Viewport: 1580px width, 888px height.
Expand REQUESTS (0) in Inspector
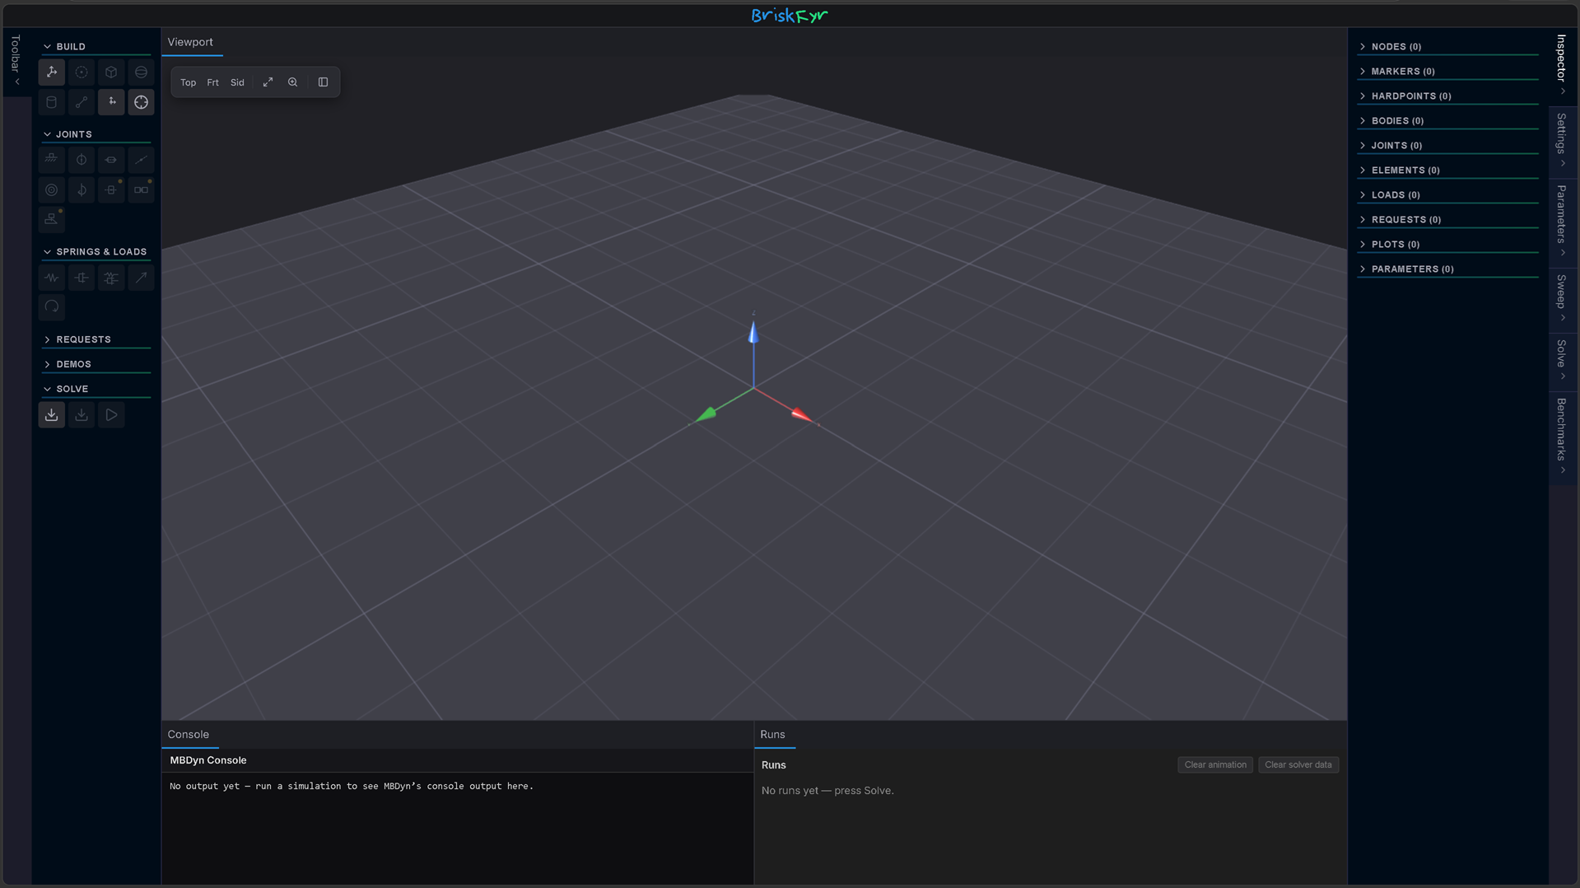(x=1447, y=220)
